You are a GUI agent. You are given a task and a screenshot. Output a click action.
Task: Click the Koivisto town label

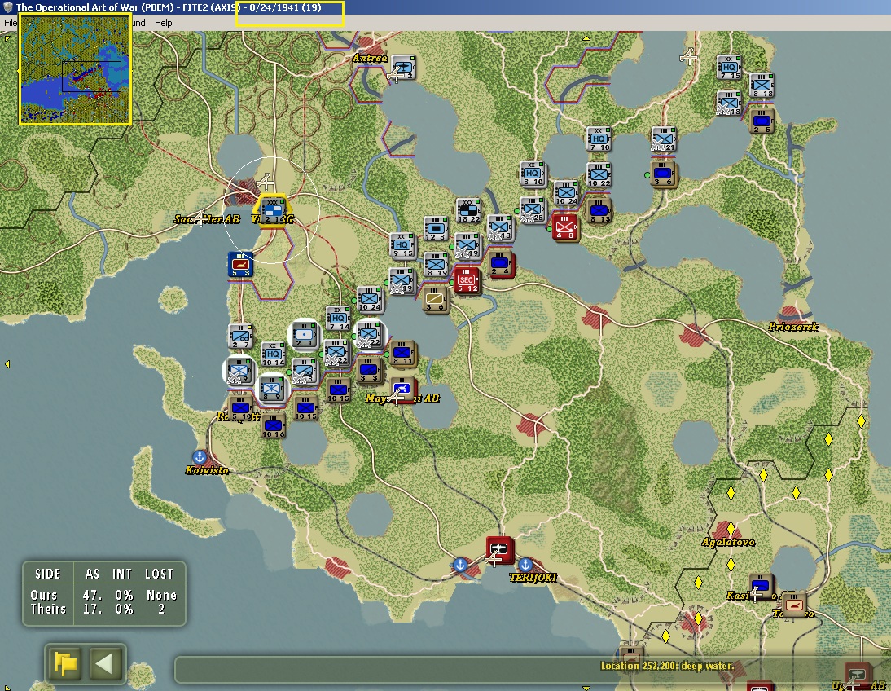click(x=207, y=470)
